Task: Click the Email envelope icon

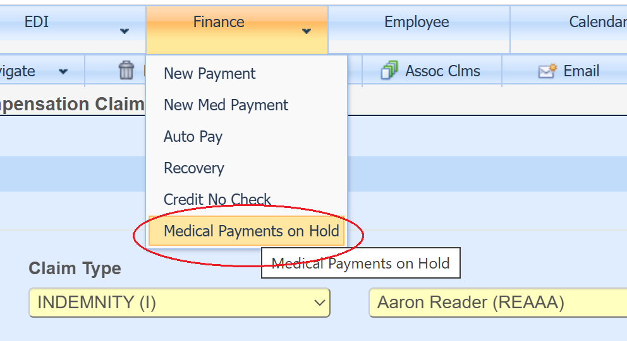Action: pos(547,71)
